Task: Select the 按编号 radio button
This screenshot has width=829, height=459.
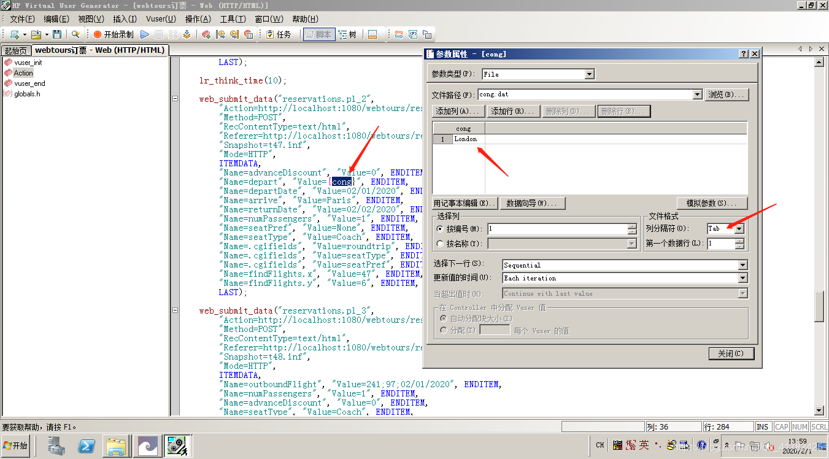Action: coord(440,229)
